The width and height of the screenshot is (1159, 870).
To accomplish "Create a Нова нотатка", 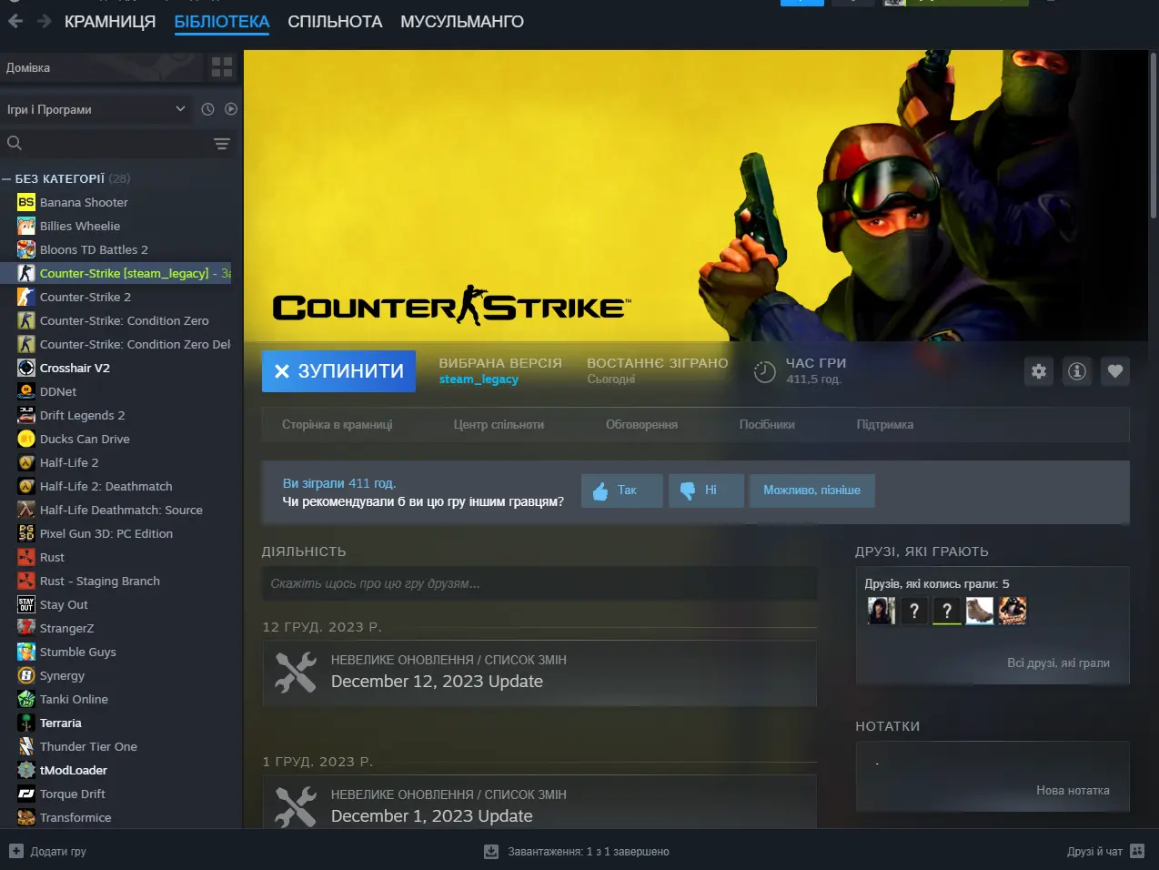I will 1073,791.
